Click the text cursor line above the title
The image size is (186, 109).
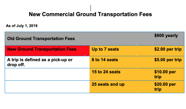[x=91, y=8]
